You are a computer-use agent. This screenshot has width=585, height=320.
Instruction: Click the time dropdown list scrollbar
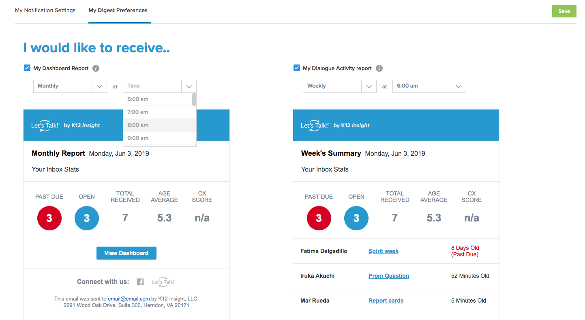[x=194, y=100]
